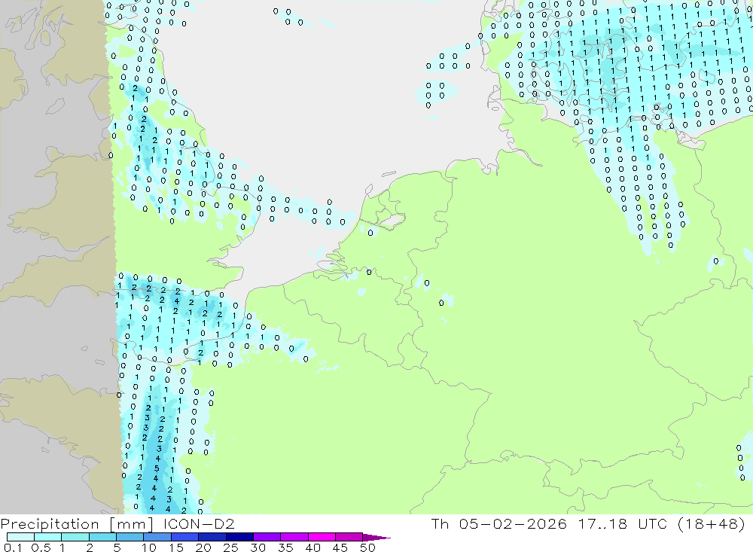Click the 5–10 mm blue legend swatch

tap(130, 537)
